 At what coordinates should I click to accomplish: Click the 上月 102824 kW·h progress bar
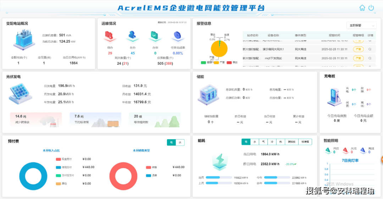pos(218,183)
